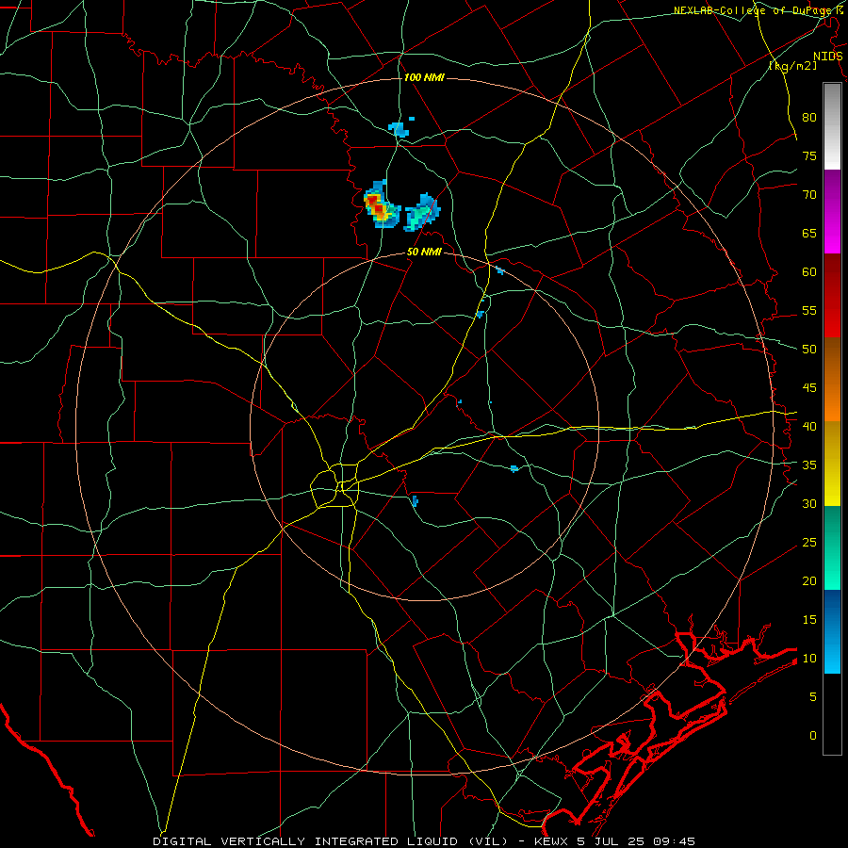
Task: Select the green-centered storm cell east of red core
Action: tap(422, 213)
